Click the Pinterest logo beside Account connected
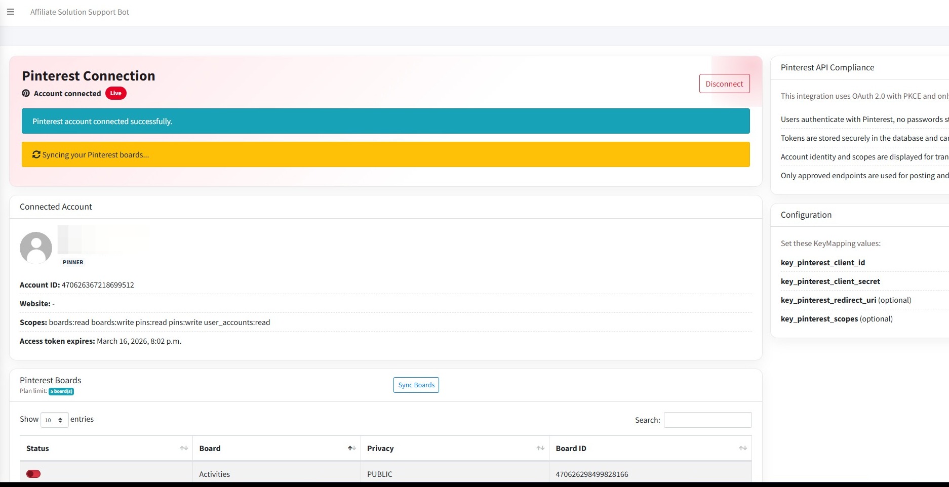The width and height of the screenshot is (949, 487). point(26,93)
